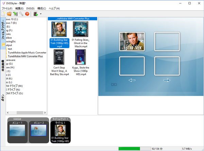Select the empty top-right menu frame

pos(167,42)
